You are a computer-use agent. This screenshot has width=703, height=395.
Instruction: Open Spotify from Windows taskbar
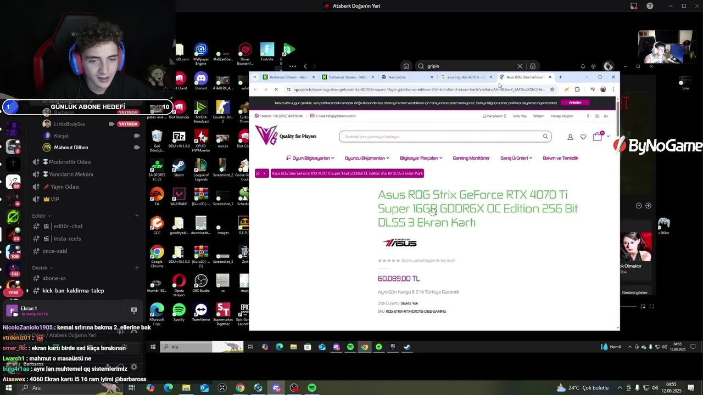[312, 388]
